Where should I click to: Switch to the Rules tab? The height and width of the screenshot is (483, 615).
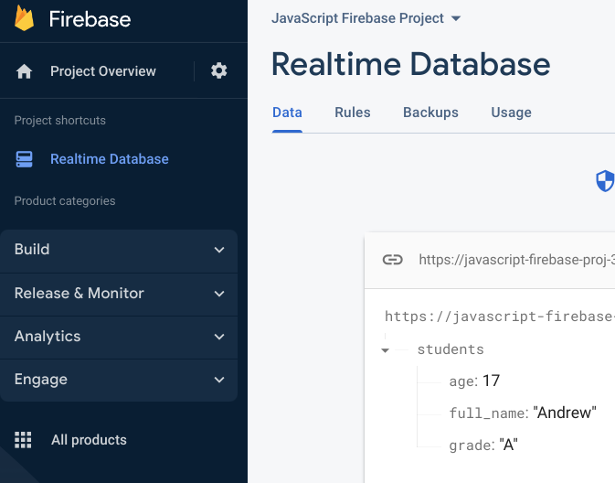(x=353, y=113)
